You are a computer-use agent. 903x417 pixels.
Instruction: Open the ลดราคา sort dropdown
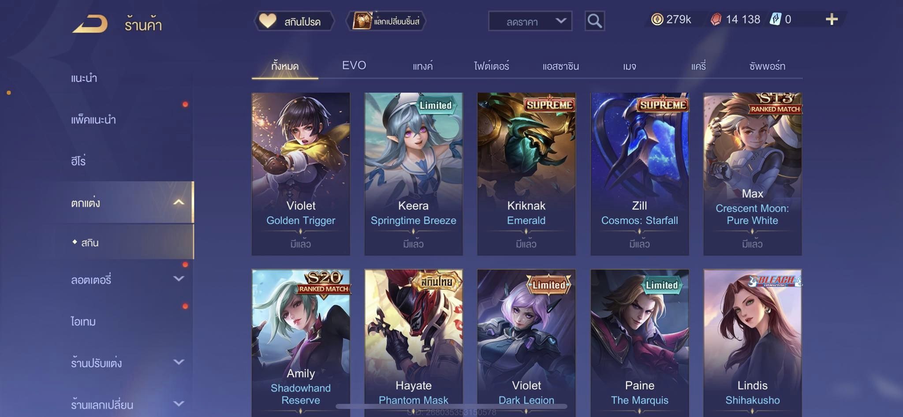[530, 21]
